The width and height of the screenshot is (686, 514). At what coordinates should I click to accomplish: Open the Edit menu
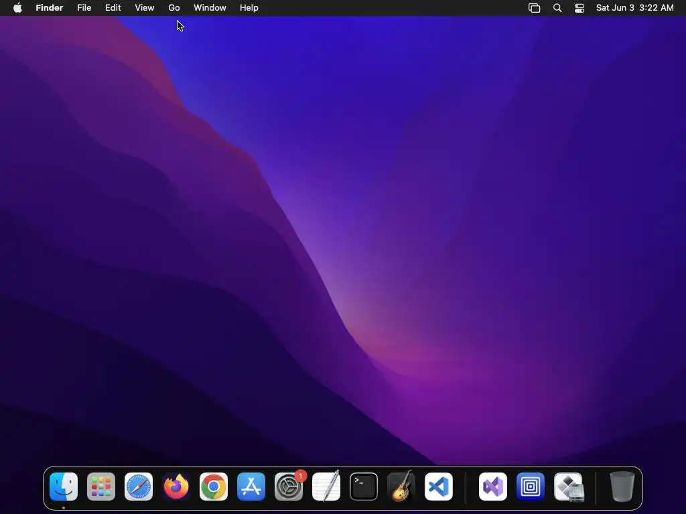[x=113, y=8]
